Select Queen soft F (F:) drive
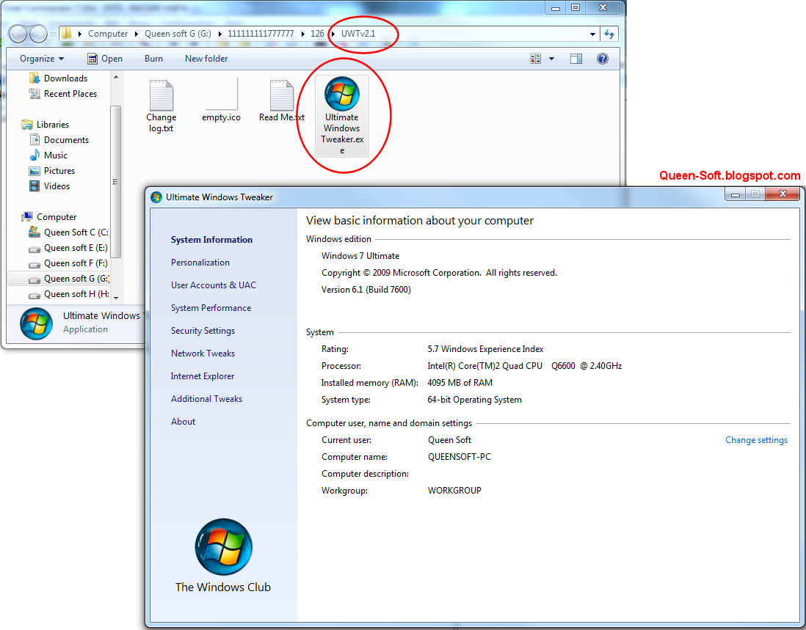806x630 pixels. [68, 263]
